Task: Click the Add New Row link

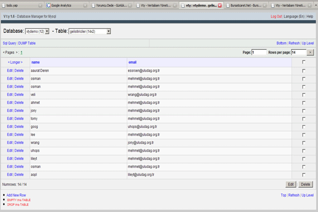Action: 16,195
